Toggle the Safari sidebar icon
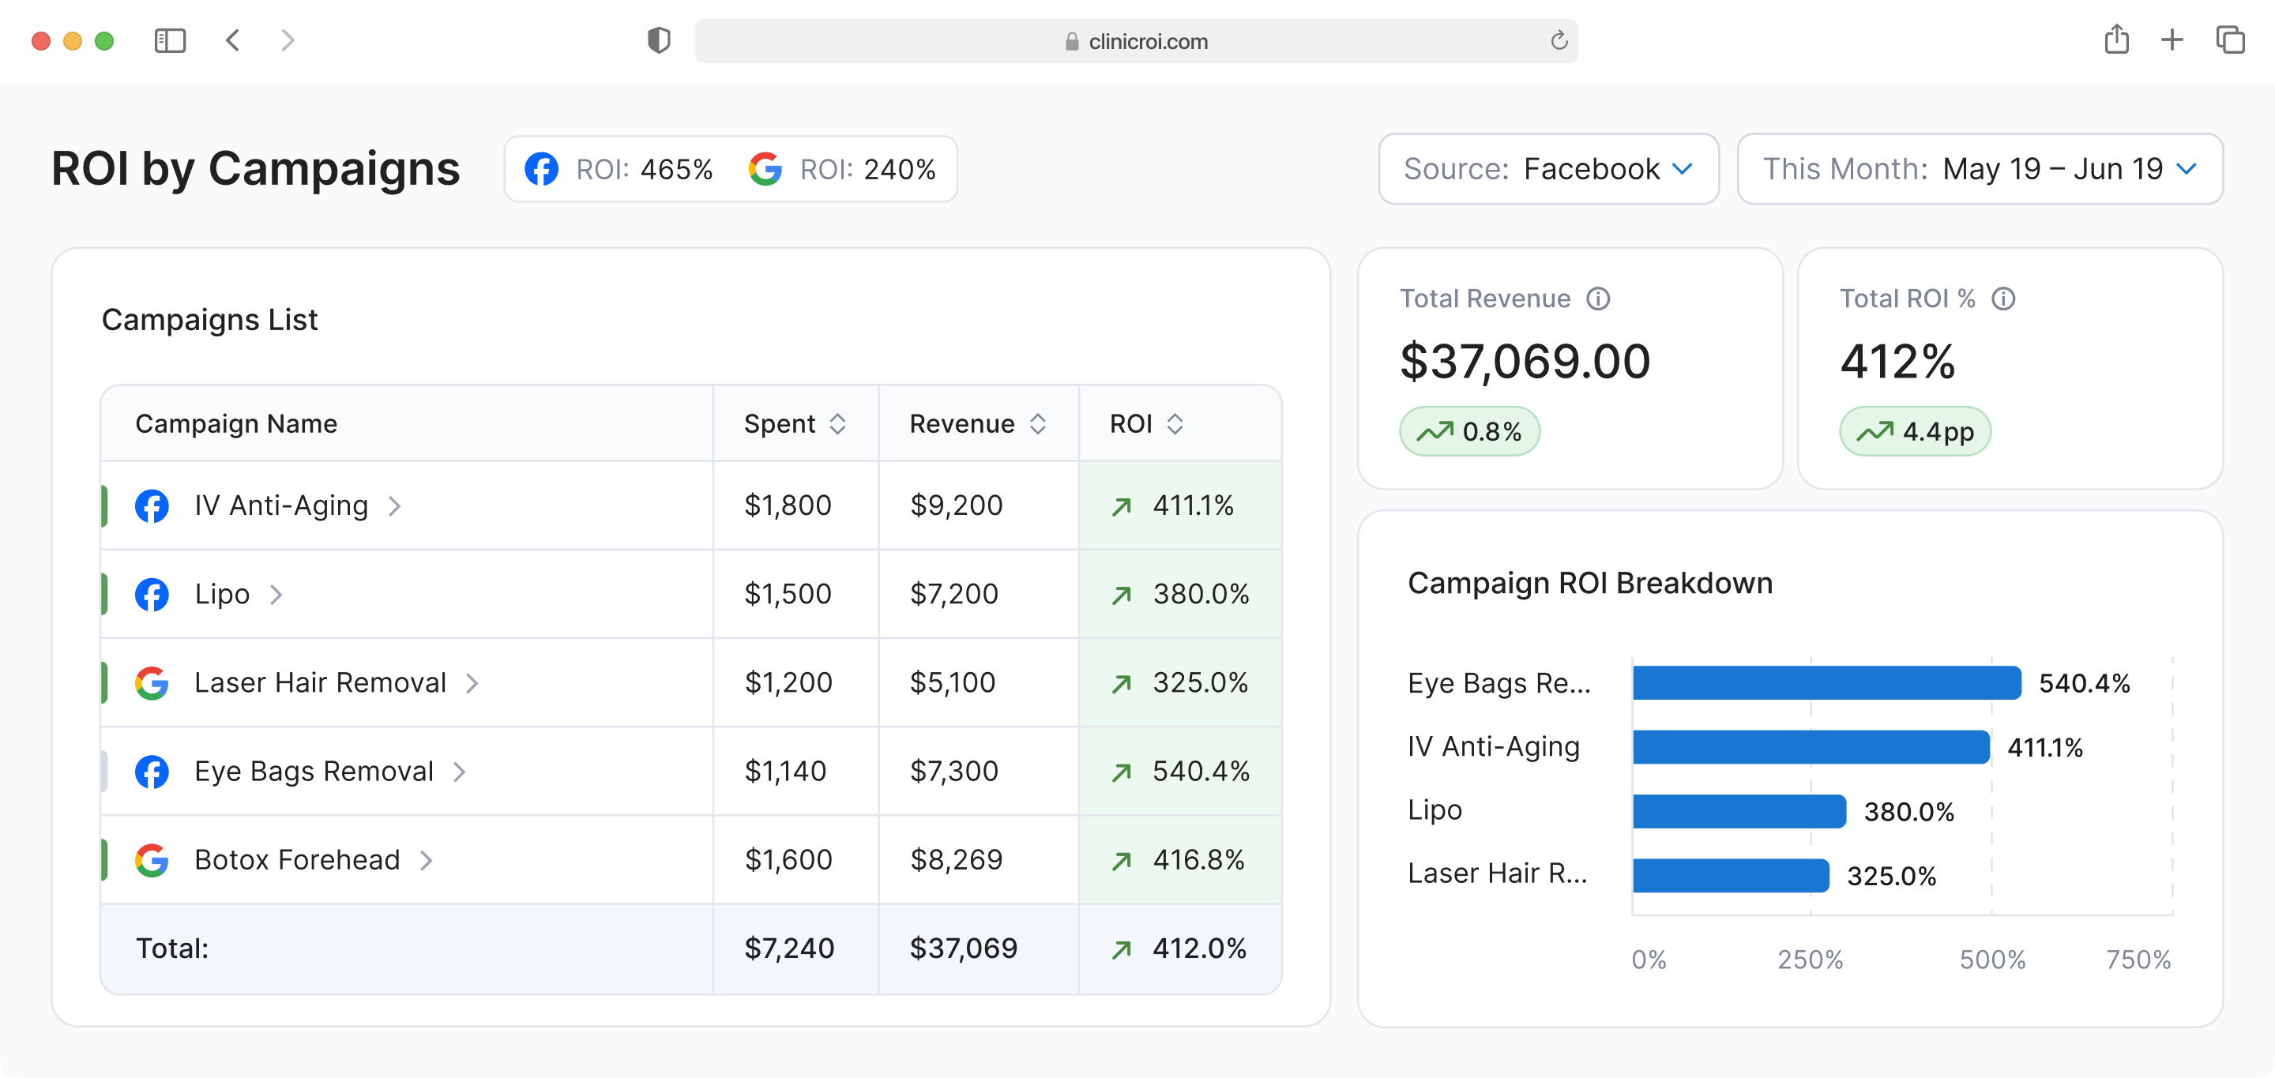This screenshot has height=1078, width=2275. [170, 40]
